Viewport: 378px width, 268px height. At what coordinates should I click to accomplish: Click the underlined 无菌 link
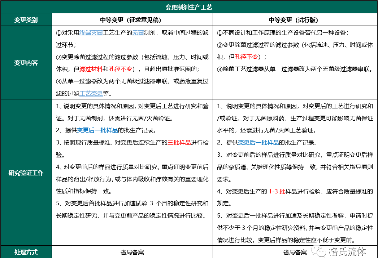(138, 33)
